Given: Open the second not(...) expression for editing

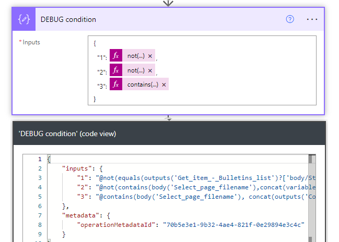Looking at the screenshot, I should coord(136,70).
